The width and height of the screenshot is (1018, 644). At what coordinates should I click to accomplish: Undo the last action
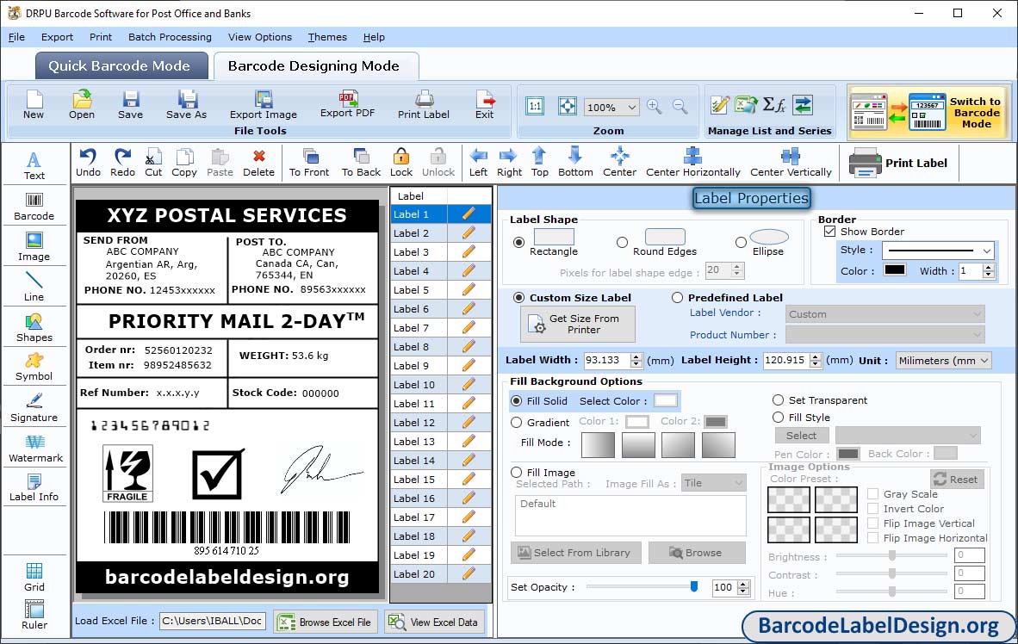pos(89,163)
